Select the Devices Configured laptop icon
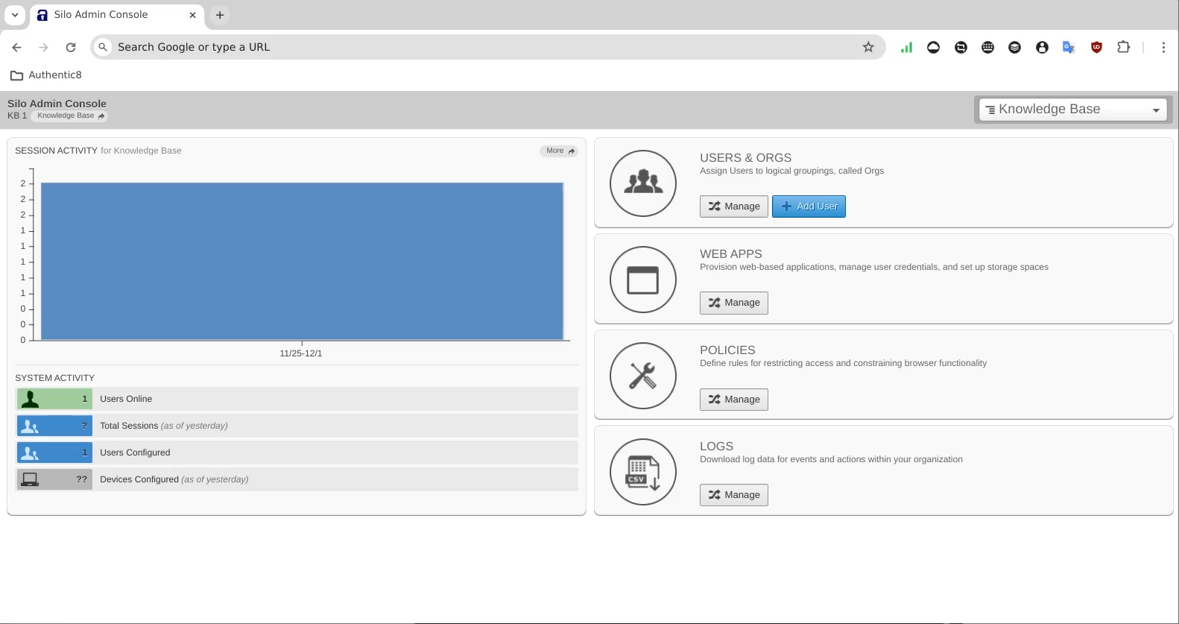Viewport: 1179px width, 624px height. click(x=30, y=479)
